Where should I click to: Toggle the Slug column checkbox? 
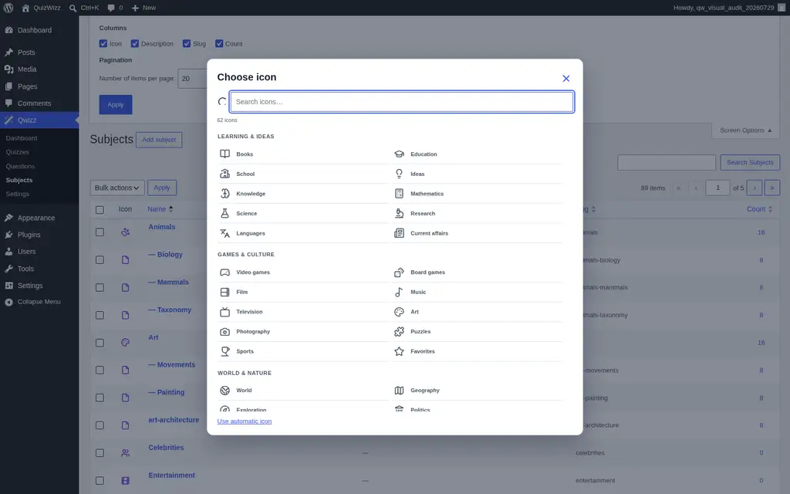click(187, 43)
